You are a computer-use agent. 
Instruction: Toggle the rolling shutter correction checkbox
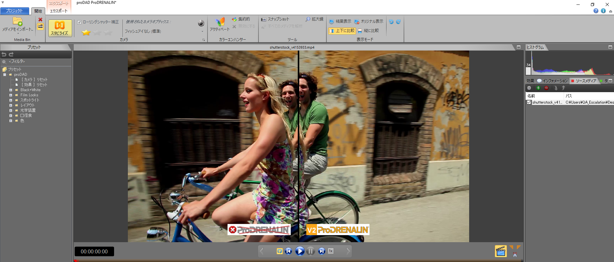pos(79,22)
